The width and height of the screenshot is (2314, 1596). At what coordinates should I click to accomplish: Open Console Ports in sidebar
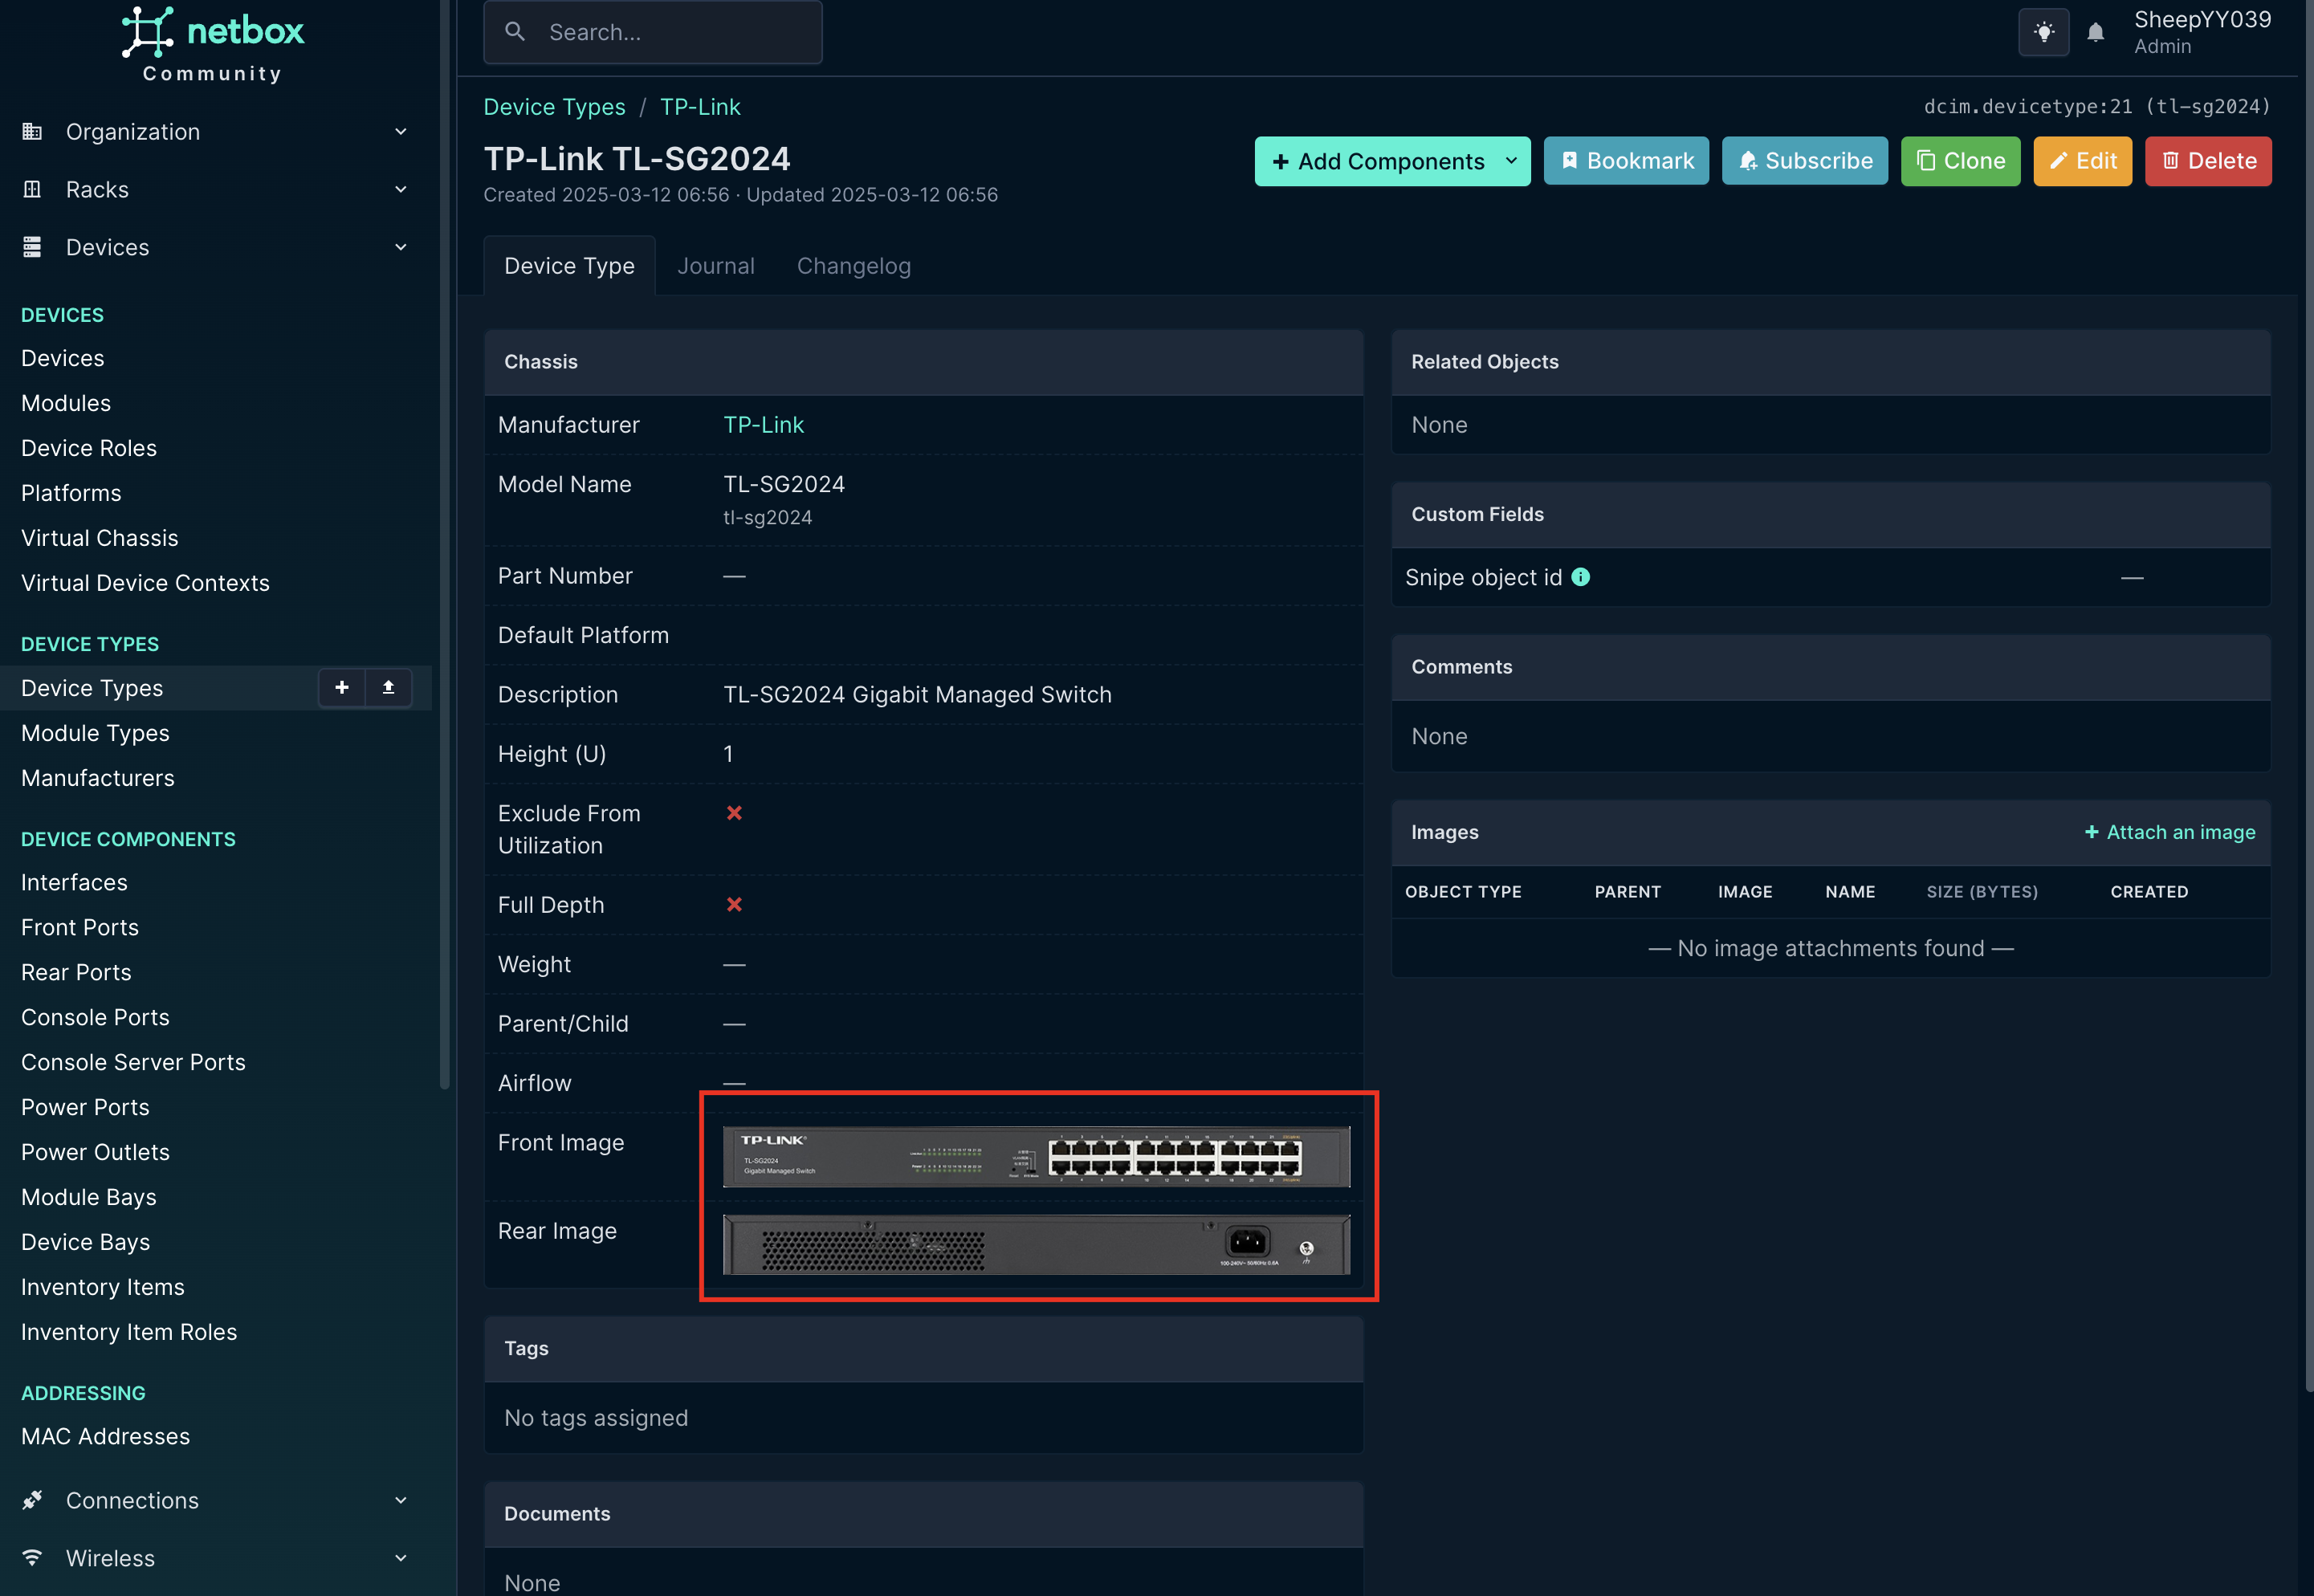[95, 1017]
